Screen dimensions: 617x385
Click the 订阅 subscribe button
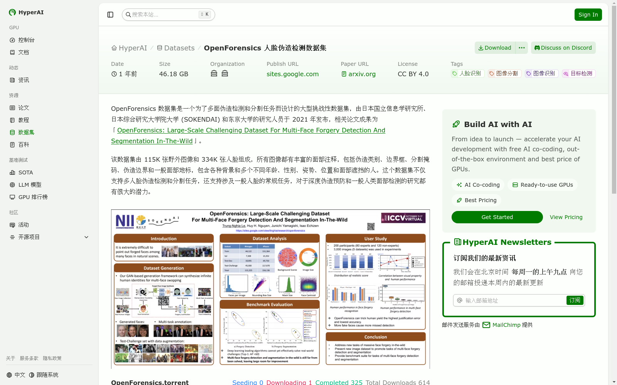(x=575, y=300)
